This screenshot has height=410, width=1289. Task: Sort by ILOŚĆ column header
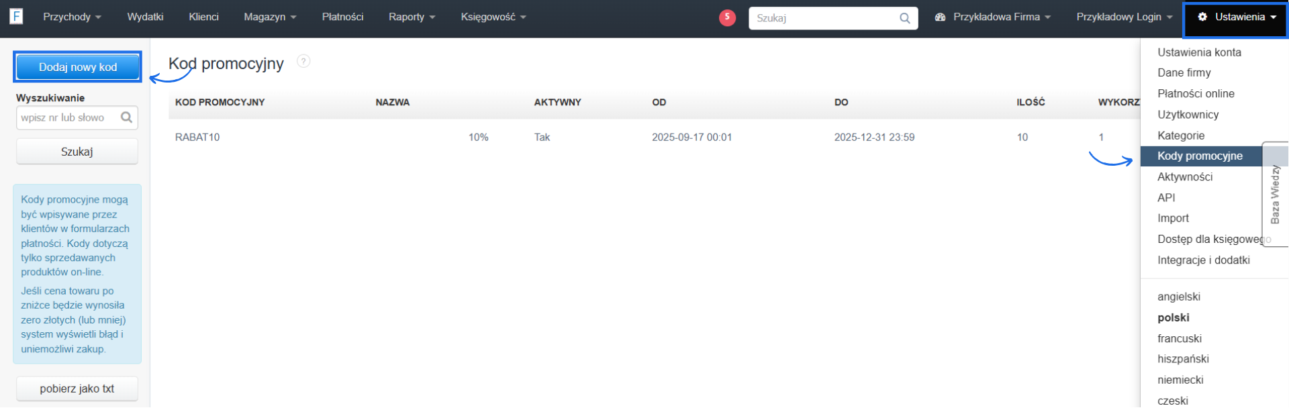click(x=1031, y=103)
